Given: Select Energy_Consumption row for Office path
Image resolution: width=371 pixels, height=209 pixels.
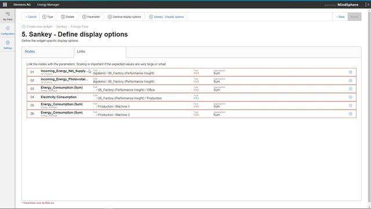Looking at the screenshot, I should click(191, 89).
